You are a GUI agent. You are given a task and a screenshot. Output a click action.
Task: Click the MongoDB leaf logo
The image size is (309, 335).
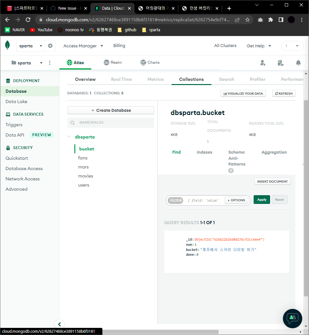tap(7, 45)
